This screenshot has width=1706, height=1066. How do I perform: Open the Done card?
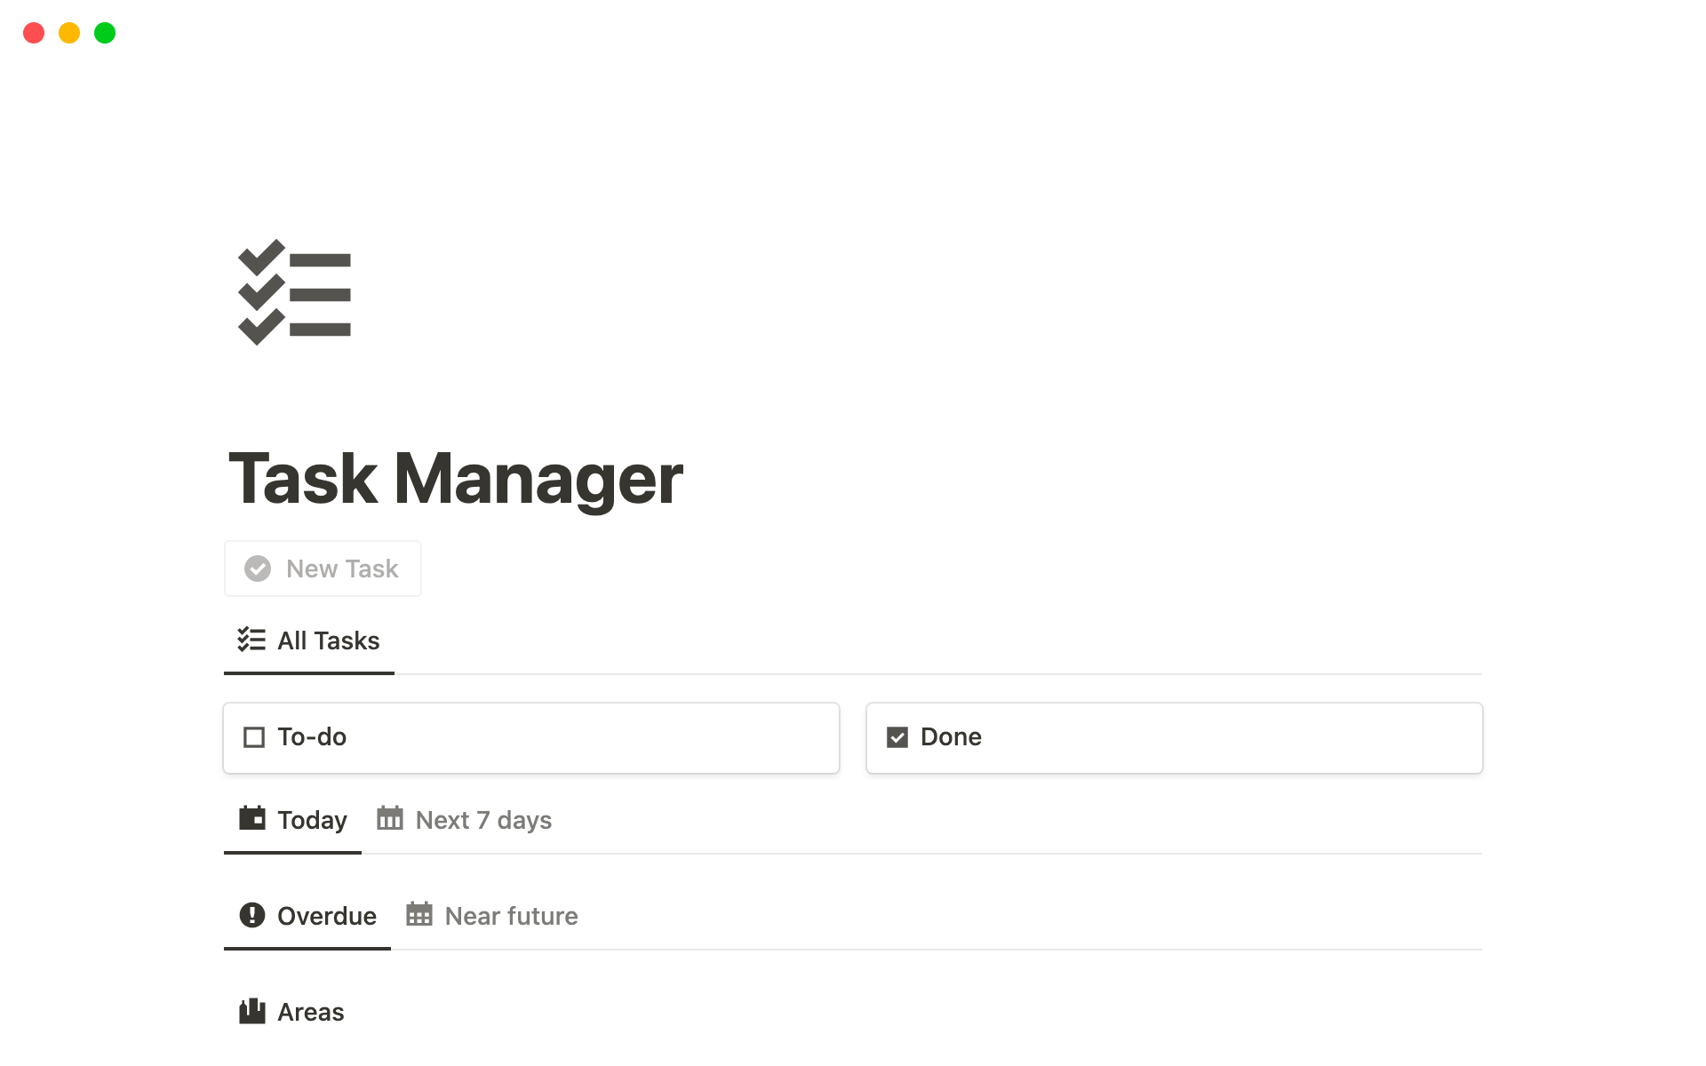(x=1174, y=738)
